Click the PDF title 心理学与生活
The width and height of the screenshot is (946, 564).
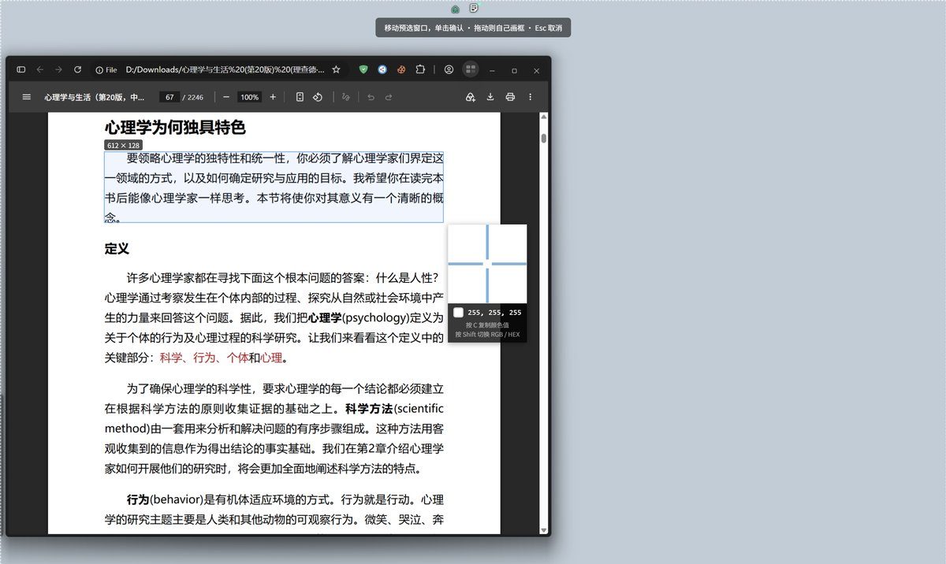point(95,98)
